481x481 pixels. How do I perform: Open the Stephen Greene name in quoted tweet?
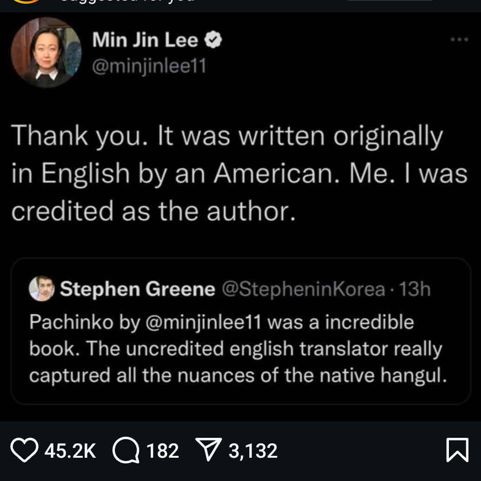pos(138,289)
